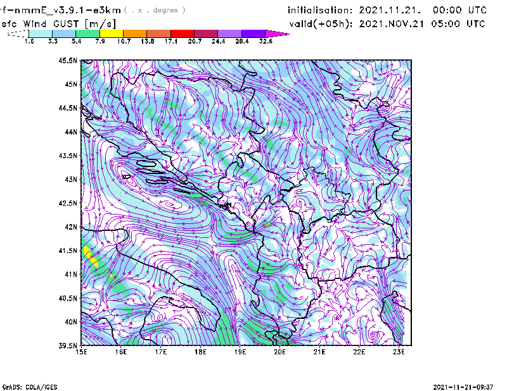This screenshot has height=391, width=507.
Task: Click the 17E longitude axis label
Action: (x=161, y=352)
